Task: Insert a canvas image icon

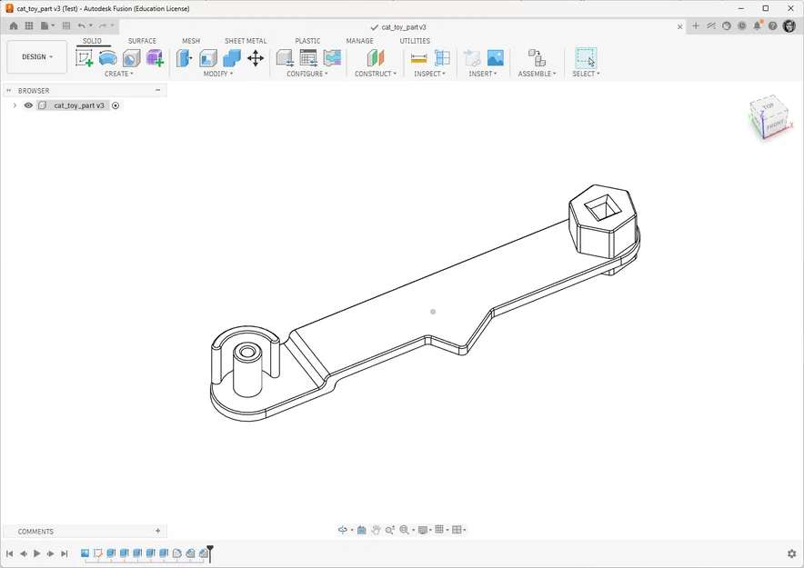Action: coord(496,58)
